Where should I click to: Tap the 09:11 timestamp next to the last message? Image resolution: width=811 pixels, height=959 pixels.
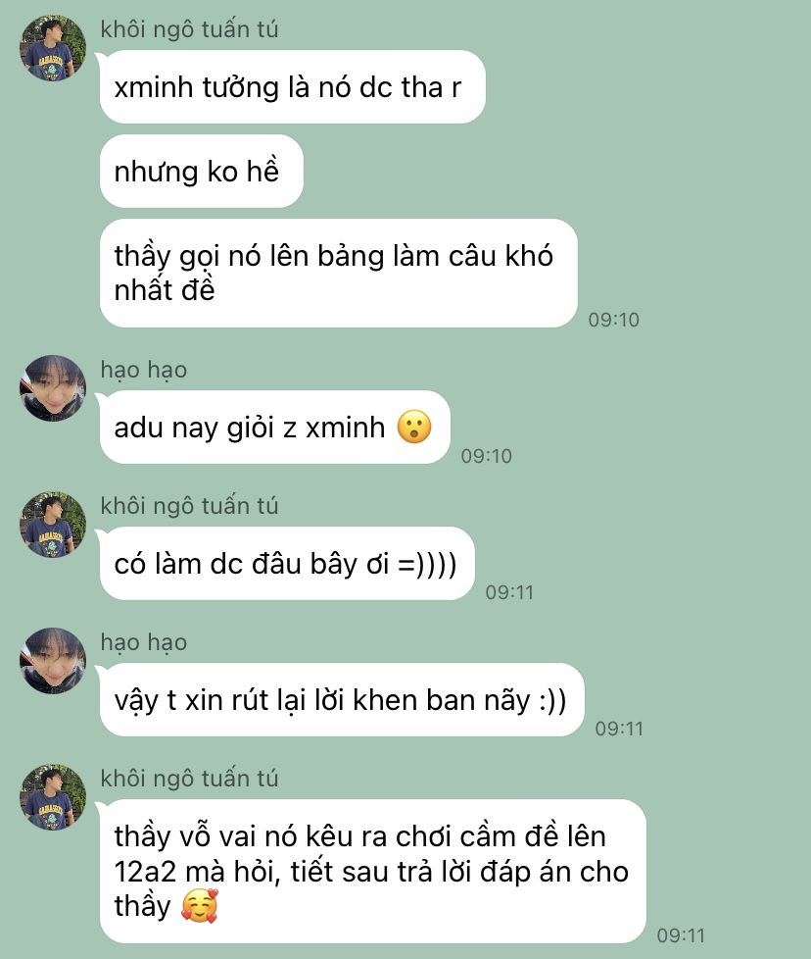tap(681, 935)
